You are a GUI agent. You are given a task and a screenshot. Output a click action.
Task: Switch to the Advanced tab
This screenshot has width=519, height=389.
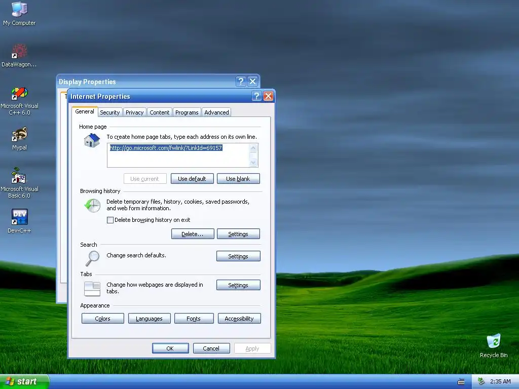pyautogui.click(x=216, y=112)
